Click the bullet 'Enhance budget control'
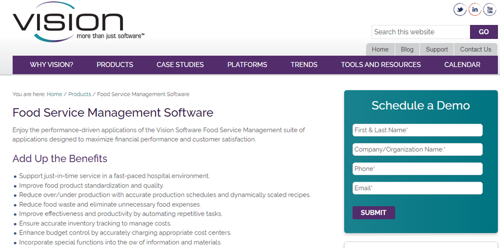The width and height of the screenshot is (500, 248). pyautogui.click(x=125, y=233)
